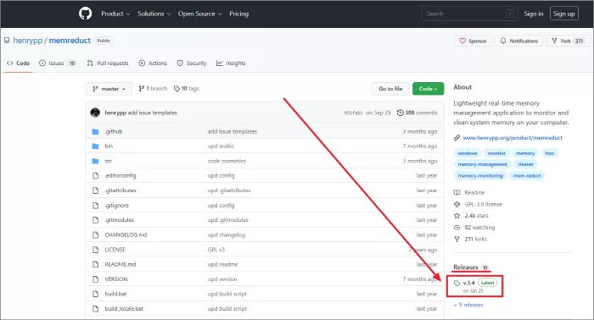Switch to the Security tab
Screen dimensions: 594x320
192,63
